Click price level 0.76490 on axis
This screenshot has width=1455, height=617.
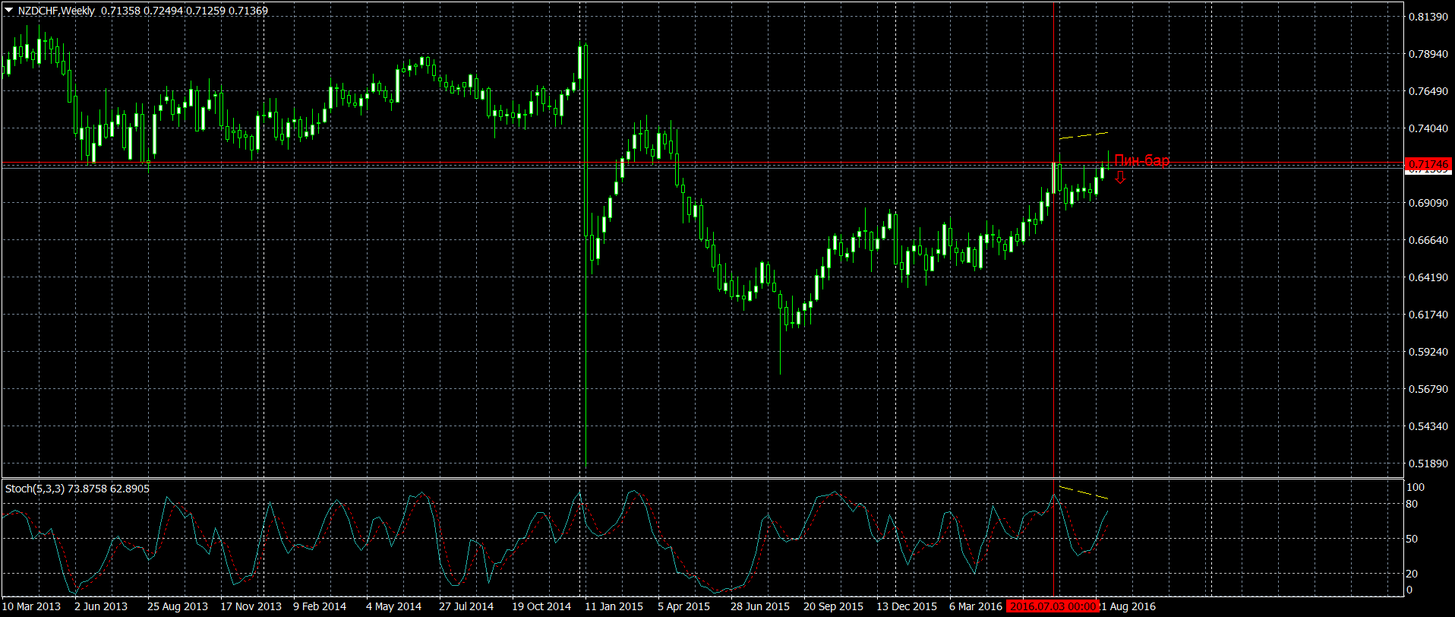pyautogui.click(x=1428, y=91)
